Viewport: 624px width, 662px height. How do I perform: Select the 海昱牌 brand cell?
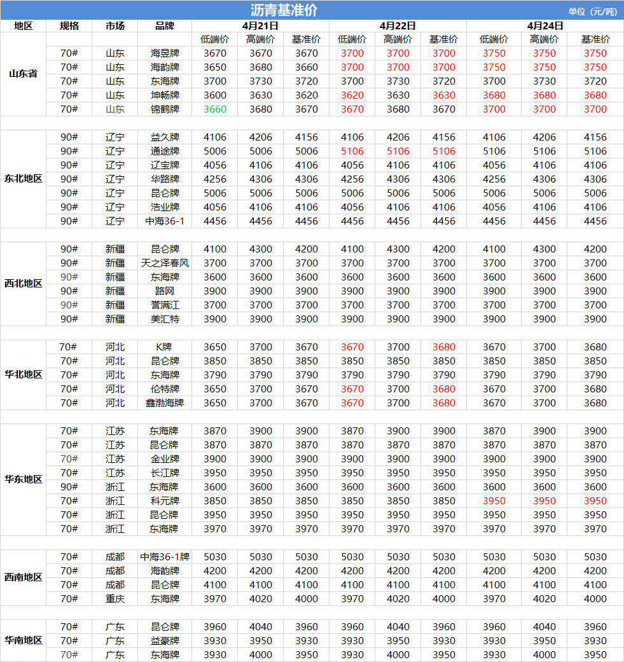(165, 53)
